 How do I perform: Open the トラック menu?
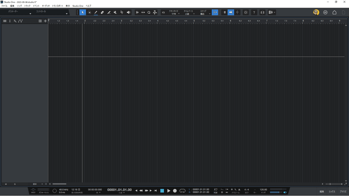(x=27, y=6)
